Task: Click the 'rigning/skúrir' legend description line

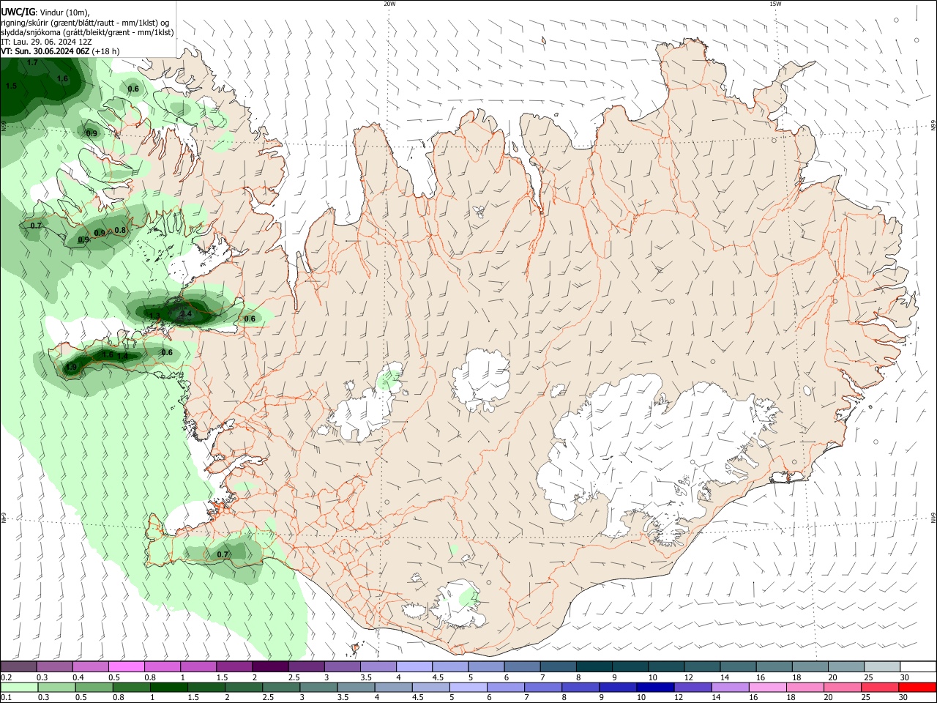Action: (x=85, y=23)
